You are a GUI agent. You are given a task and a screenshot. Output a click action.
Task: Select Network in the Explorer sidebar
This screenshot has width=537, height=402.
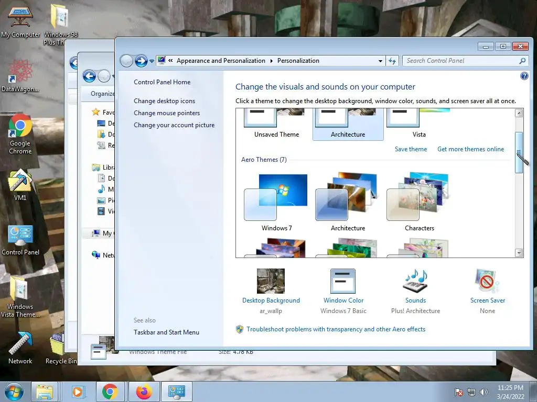coord(103,255)
